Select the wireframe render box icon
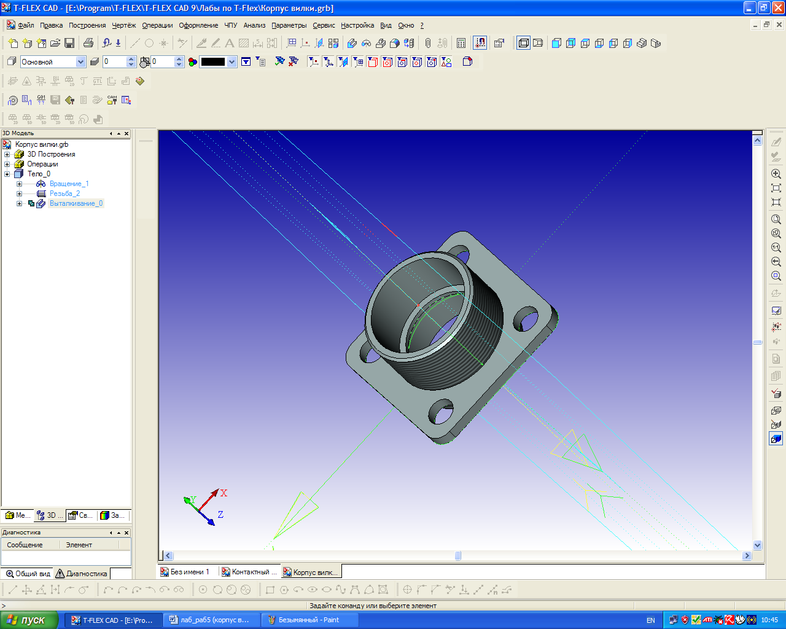Screen dimensions: 786x629 (x=776, y=410)
